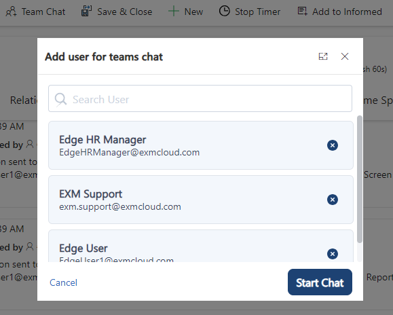
Task: Remove Edge User from the user list
Action: pyautogui.click(x=333, y=254)
